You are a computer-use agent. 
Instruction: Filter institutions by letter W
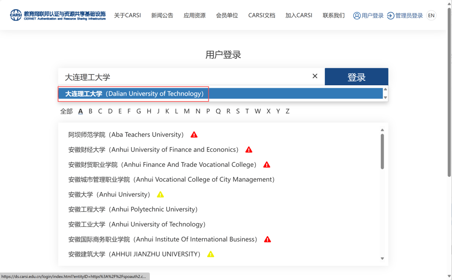[258, 111]
